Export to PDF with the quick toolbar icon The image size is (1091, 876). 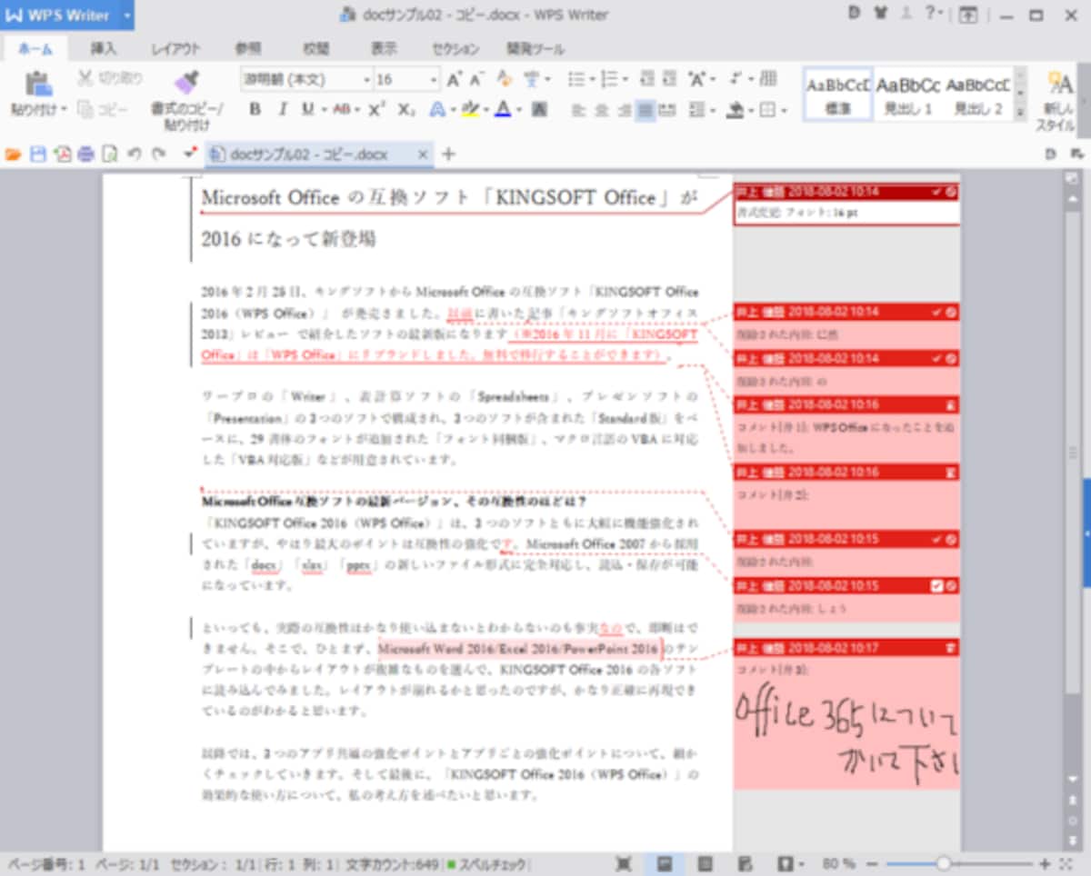coord(63,154)
